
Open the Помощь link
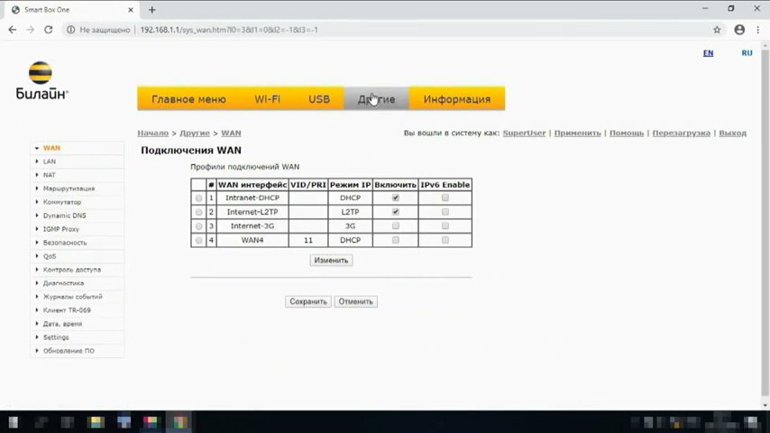tap(627, 134)
